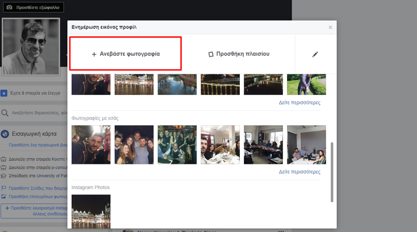Choose the Προσθήκη πλαισίου option
417x232 pixels.
point(239,54)
